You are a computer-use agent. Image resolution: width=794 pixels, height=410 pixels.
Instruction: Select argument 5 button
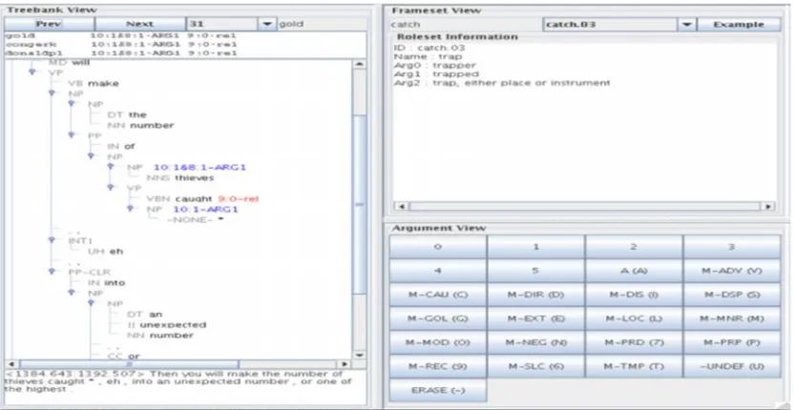(x=535, y=270)
